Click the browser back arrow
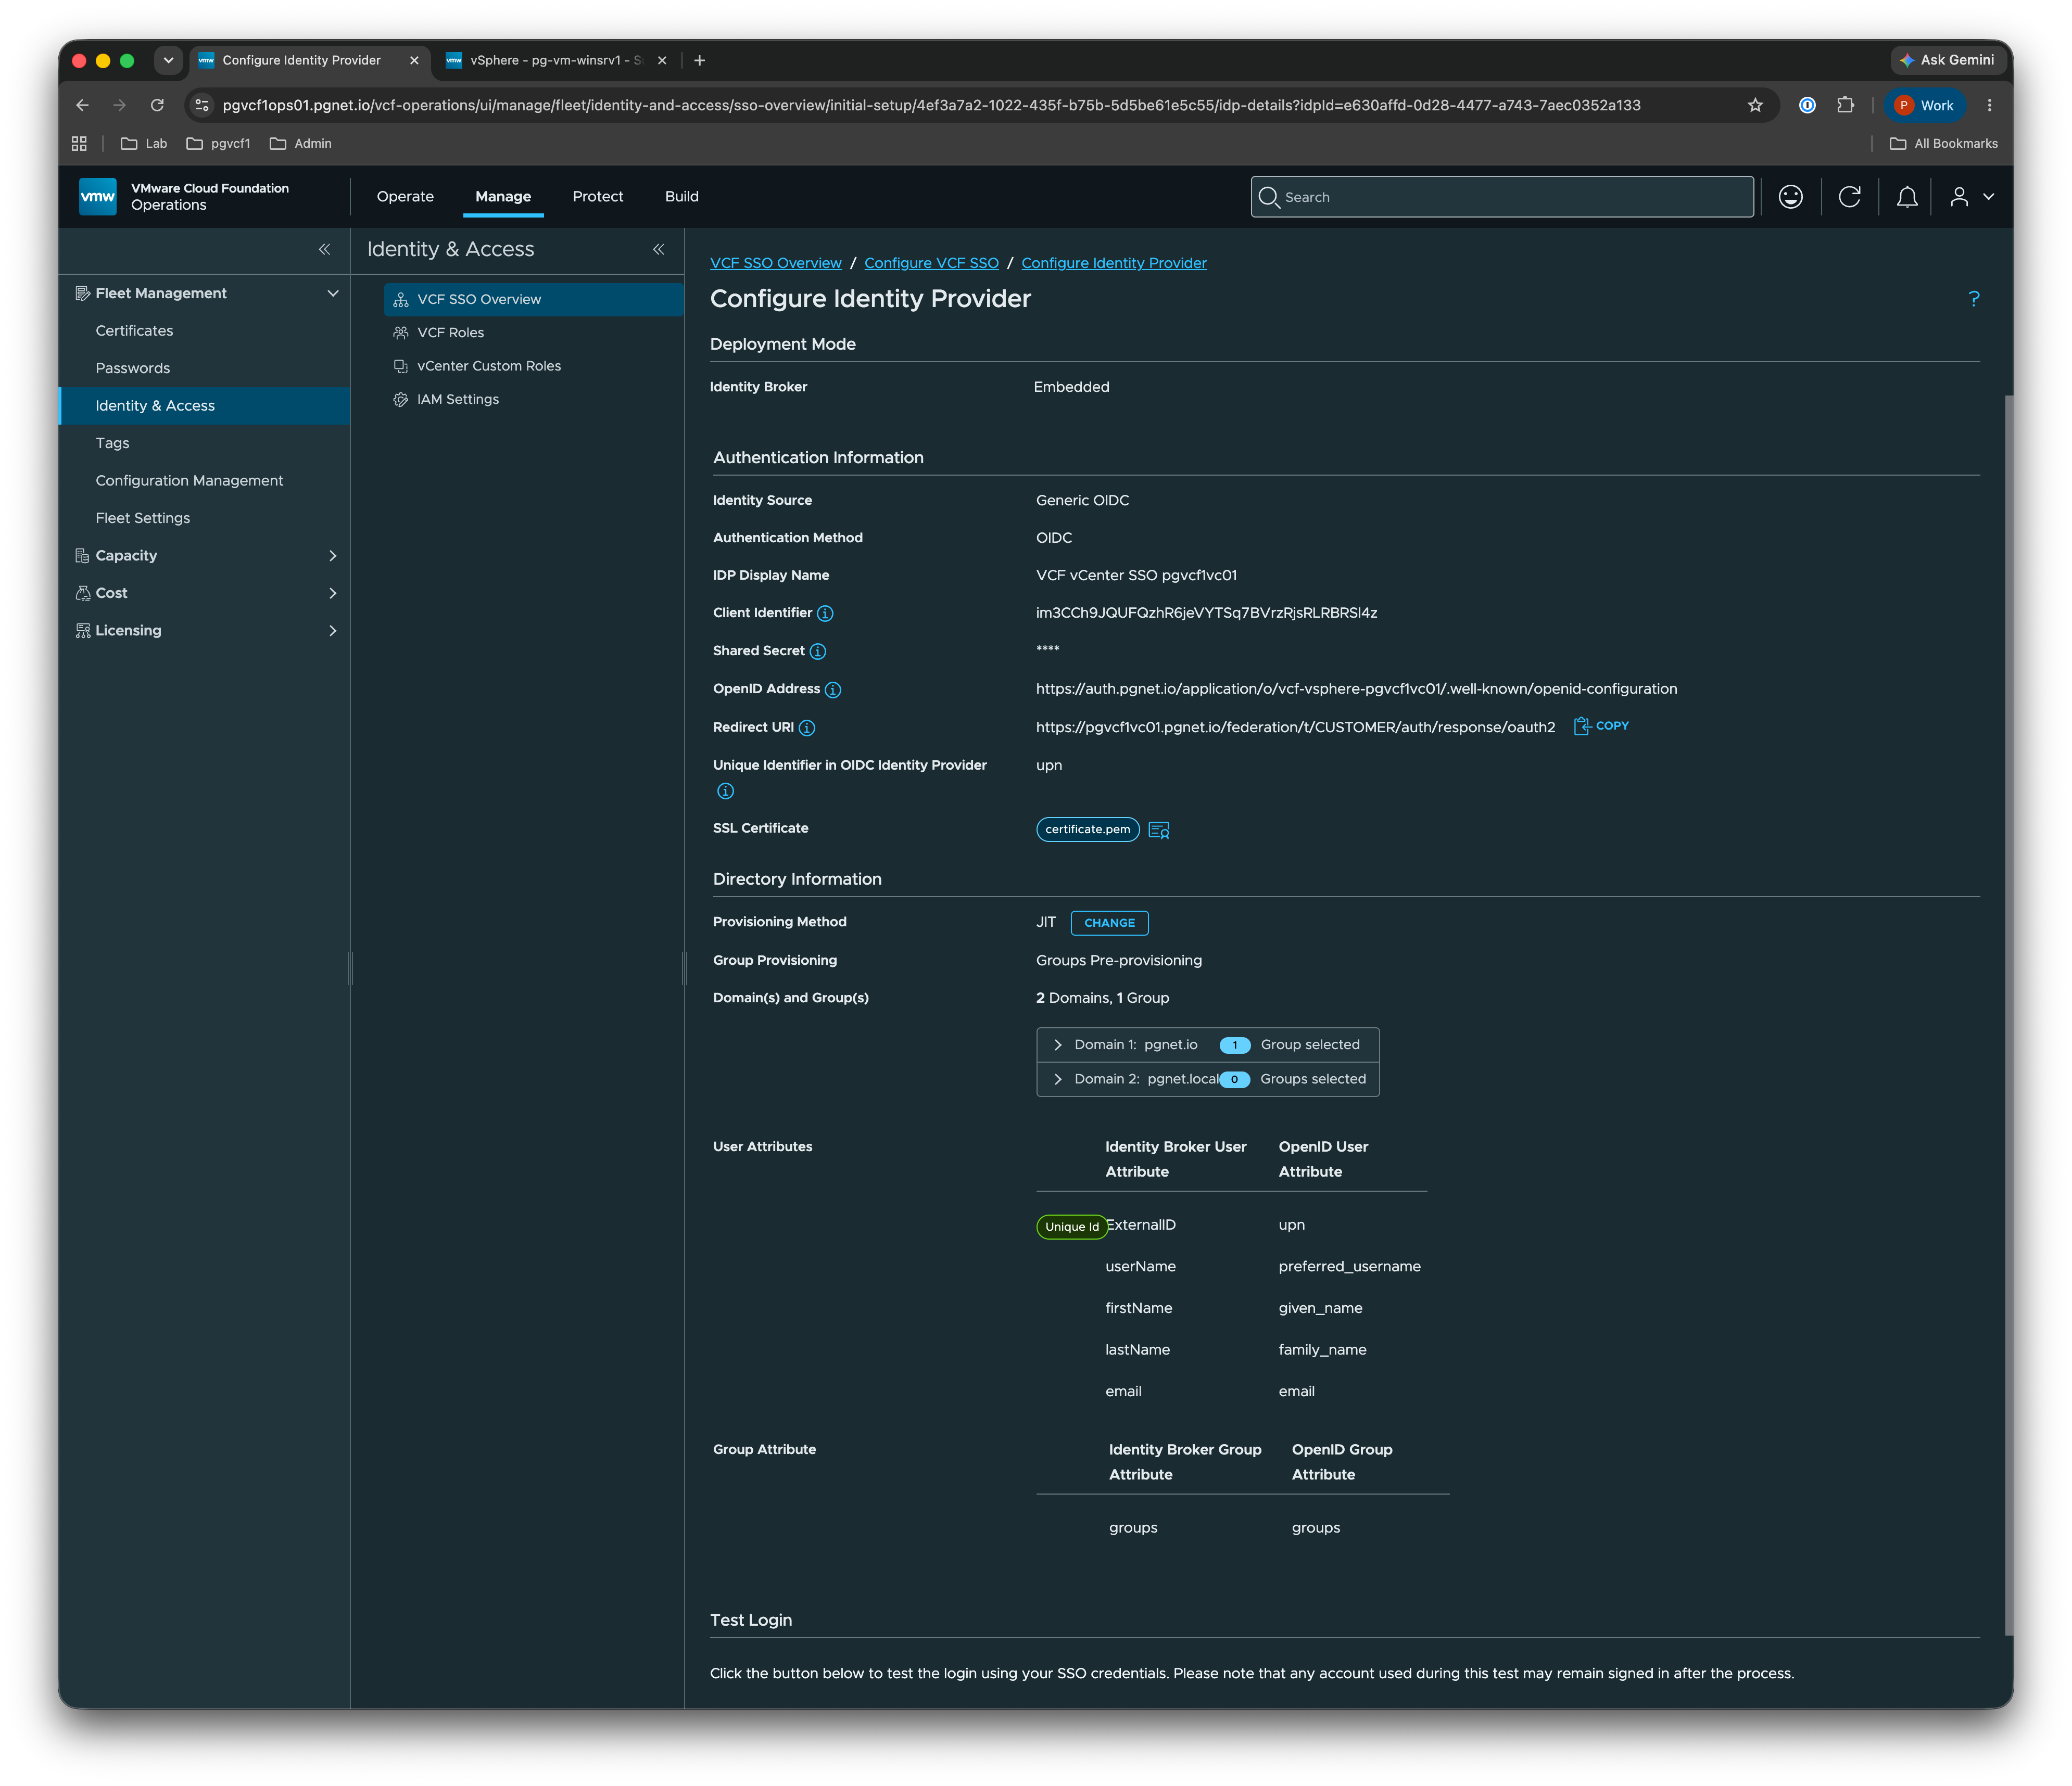The width and height of the screenshot is (2072, 1786). click(82, 105)
